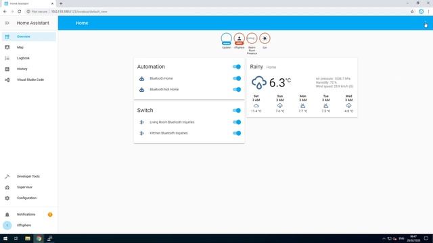Open Task View on the taskbar
The image size is (433, 243).
click(16, 238)
